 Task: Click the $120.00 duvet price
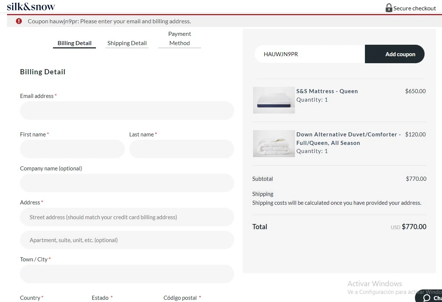click(415, 135)
